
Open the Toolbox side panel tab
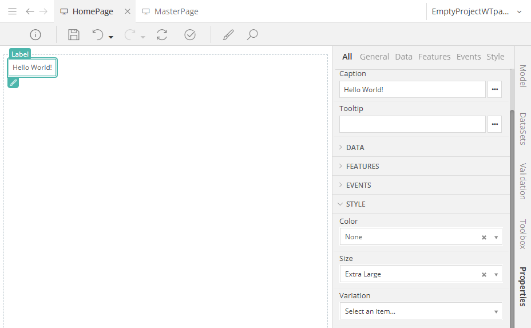[x=522, y=234]
